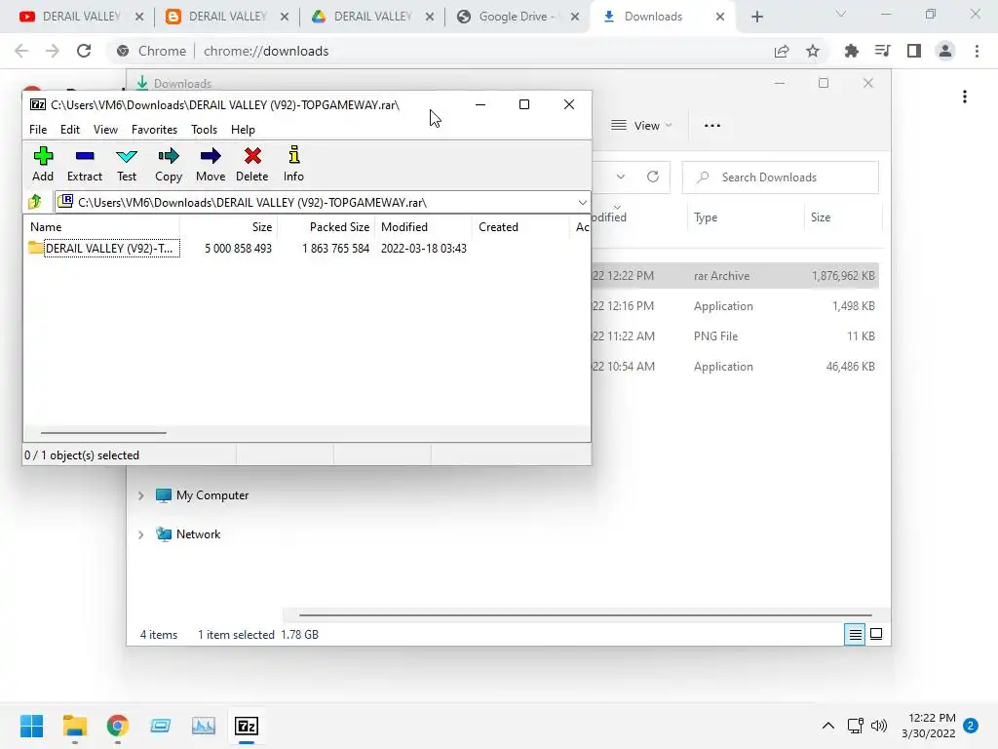Open the Chrome Extensions puzzle icon
The height and width of the screenshot is (749, 998).
[x=851, y=51]
